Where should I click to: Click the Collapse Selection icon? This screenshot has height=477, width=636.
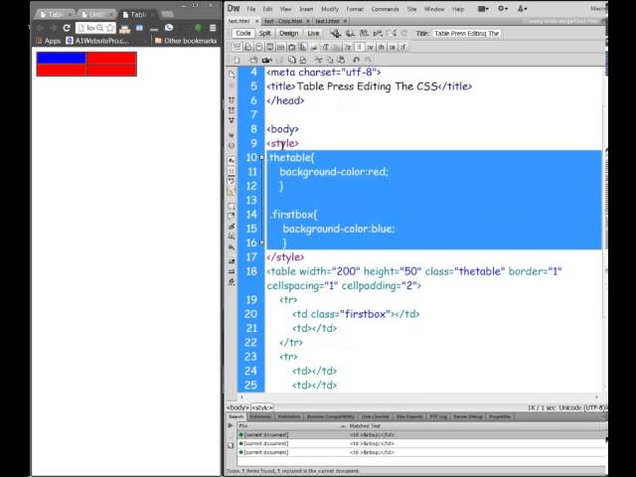click(x=232, y=110)
